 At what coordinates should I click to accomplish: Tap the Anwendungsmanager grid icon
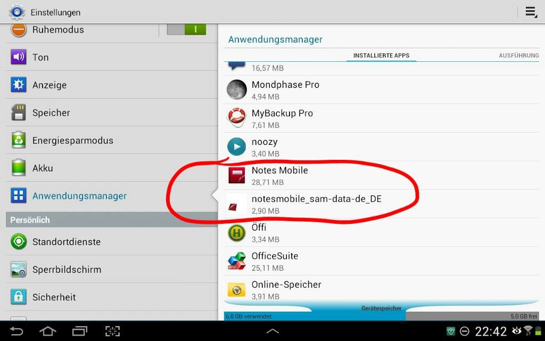point(19,196)
